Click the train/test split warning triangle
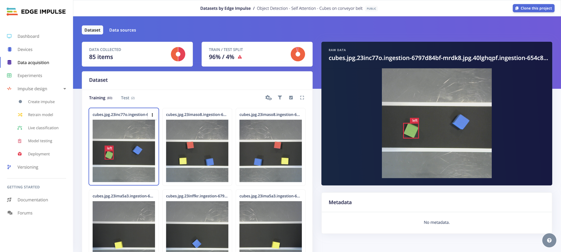This screenshot has height=252, width=561. coord(240,57)
